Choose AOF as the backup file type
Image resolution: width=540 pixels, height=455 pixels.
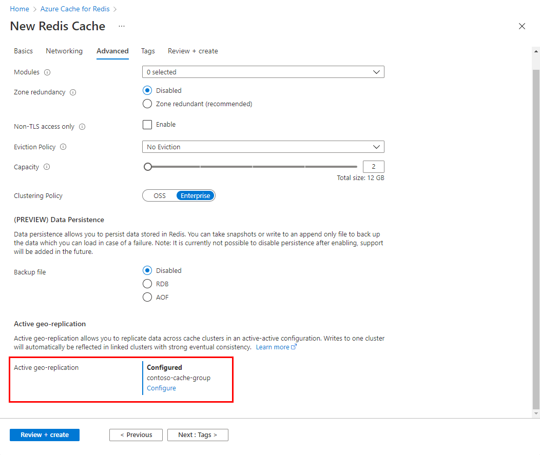tap(147, 297)
